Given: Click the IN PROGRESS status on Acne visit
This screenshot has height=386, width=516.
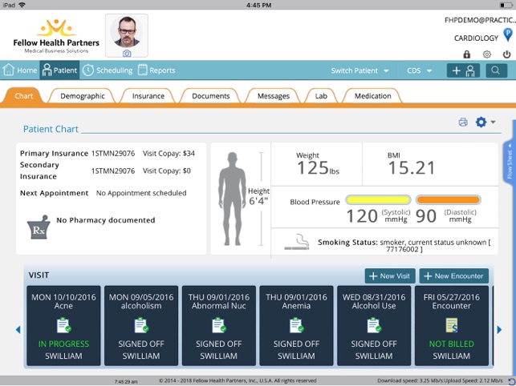Looking at the screenshot, I should [x=63, y=344].
